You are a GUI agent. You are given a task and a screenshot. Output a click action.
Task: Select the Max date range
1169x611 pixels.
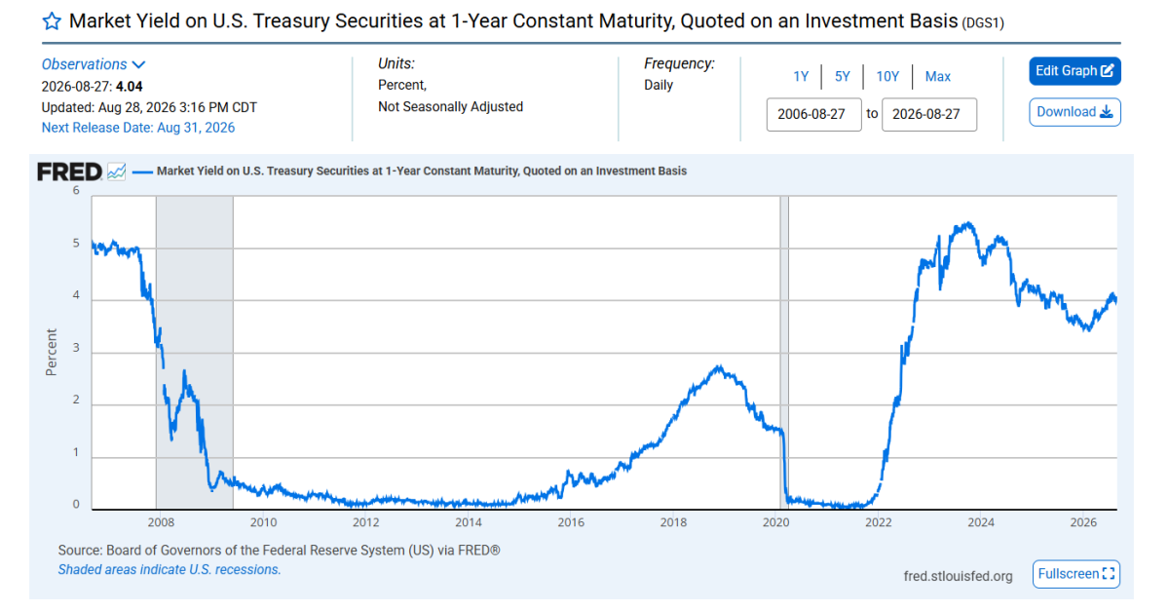click(x=938, y=77)
